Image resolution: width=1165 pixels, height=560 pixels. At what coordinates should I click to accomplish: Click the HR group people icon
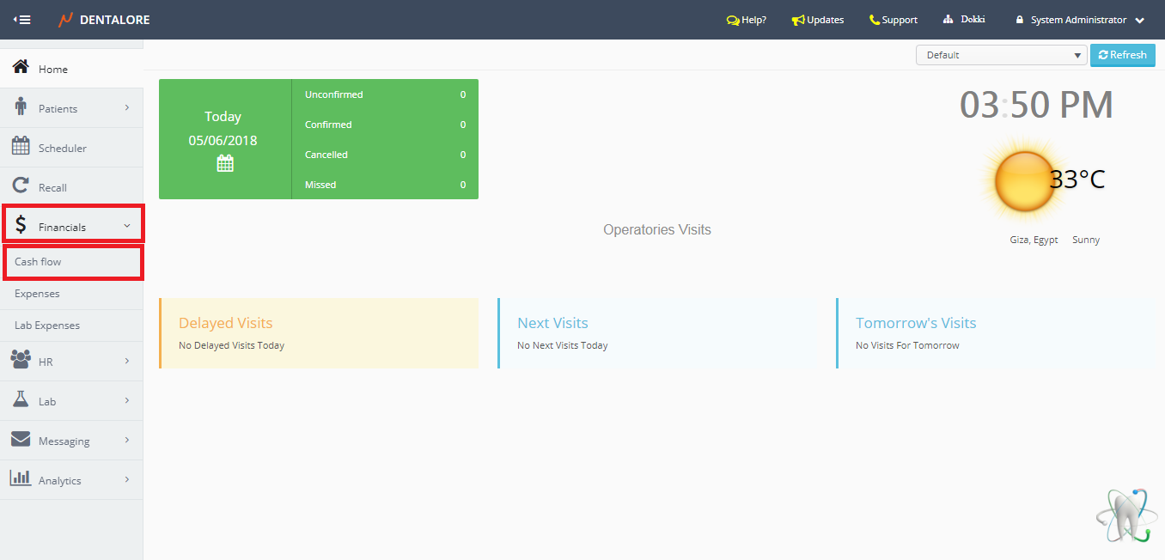(21, 361)
